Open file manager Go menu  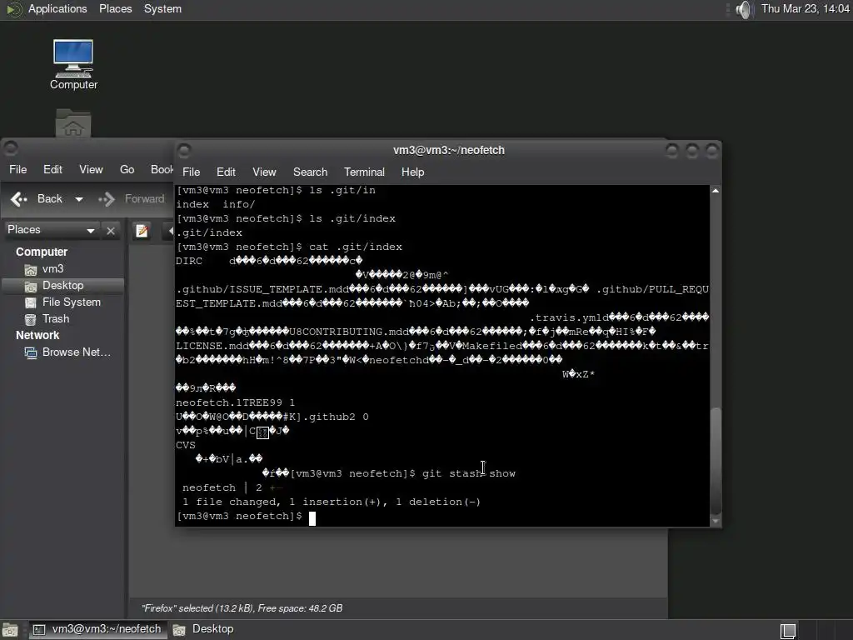pyautogui.click(x=127, y=170)
